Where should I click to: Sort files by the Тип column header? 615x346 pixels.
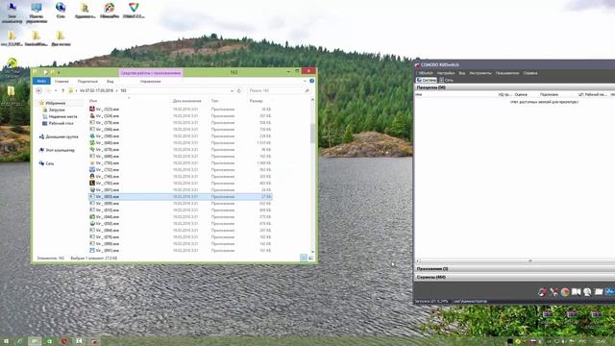point(214,101)
